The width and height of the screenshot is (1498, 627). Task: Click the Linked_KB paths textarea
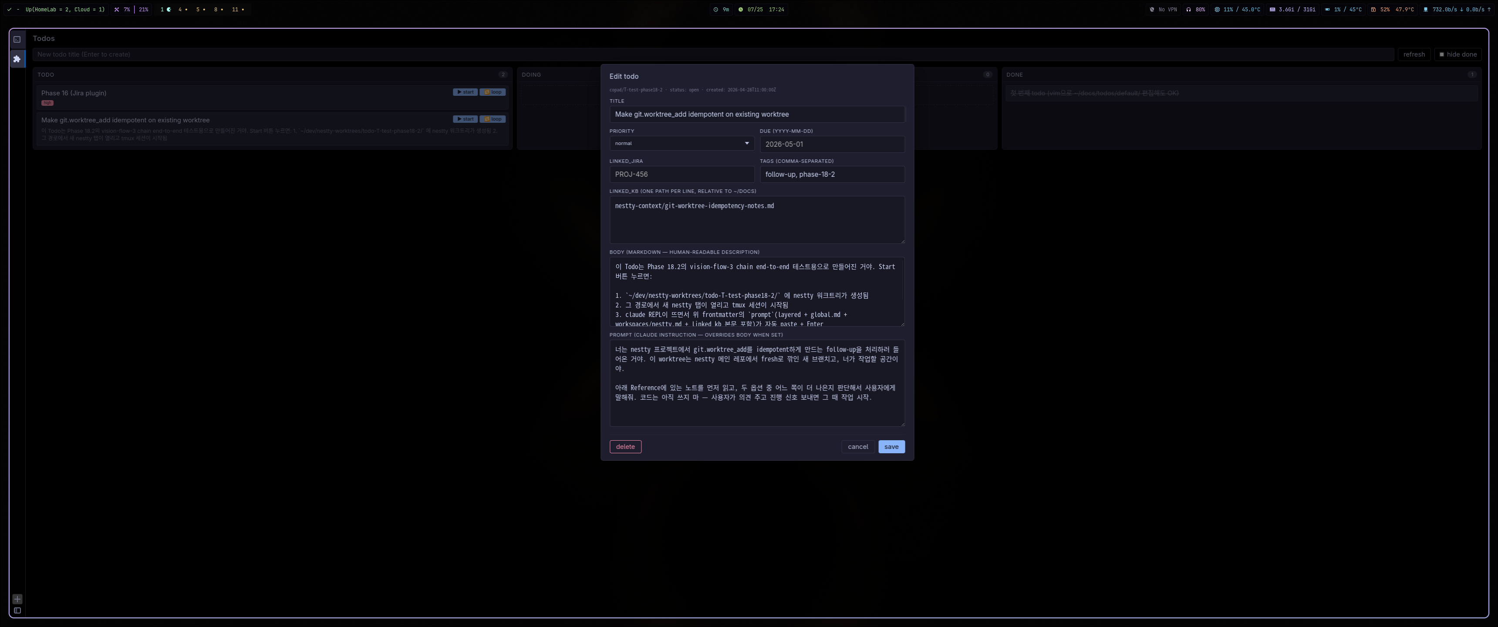pyautogui.click(x=756, y=220)
